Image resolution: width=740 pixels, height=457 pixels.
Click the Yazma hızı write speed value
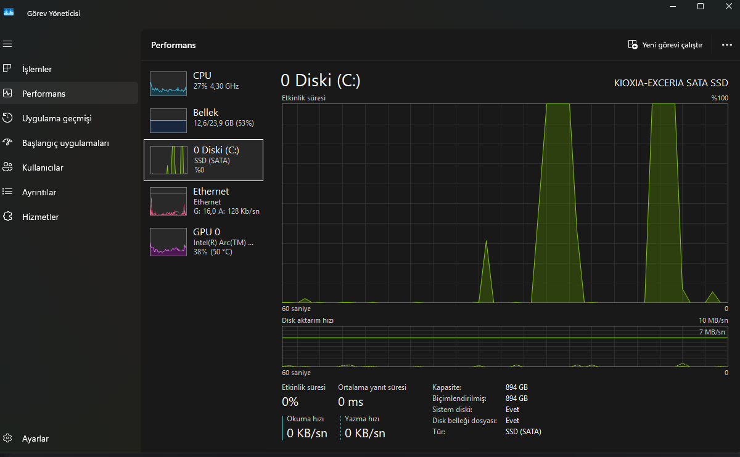365,433
